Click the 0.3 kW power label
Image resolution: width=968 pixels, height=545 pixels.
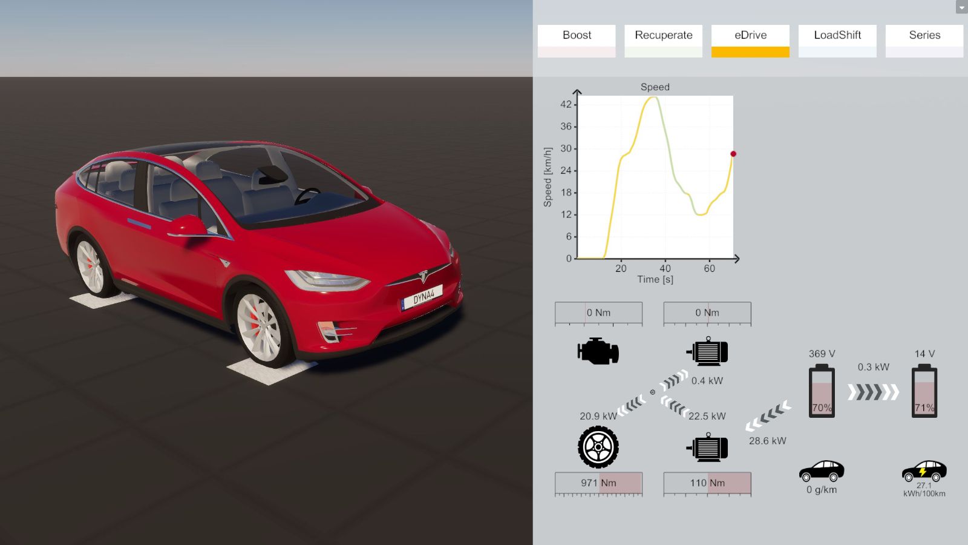(873, 367)
